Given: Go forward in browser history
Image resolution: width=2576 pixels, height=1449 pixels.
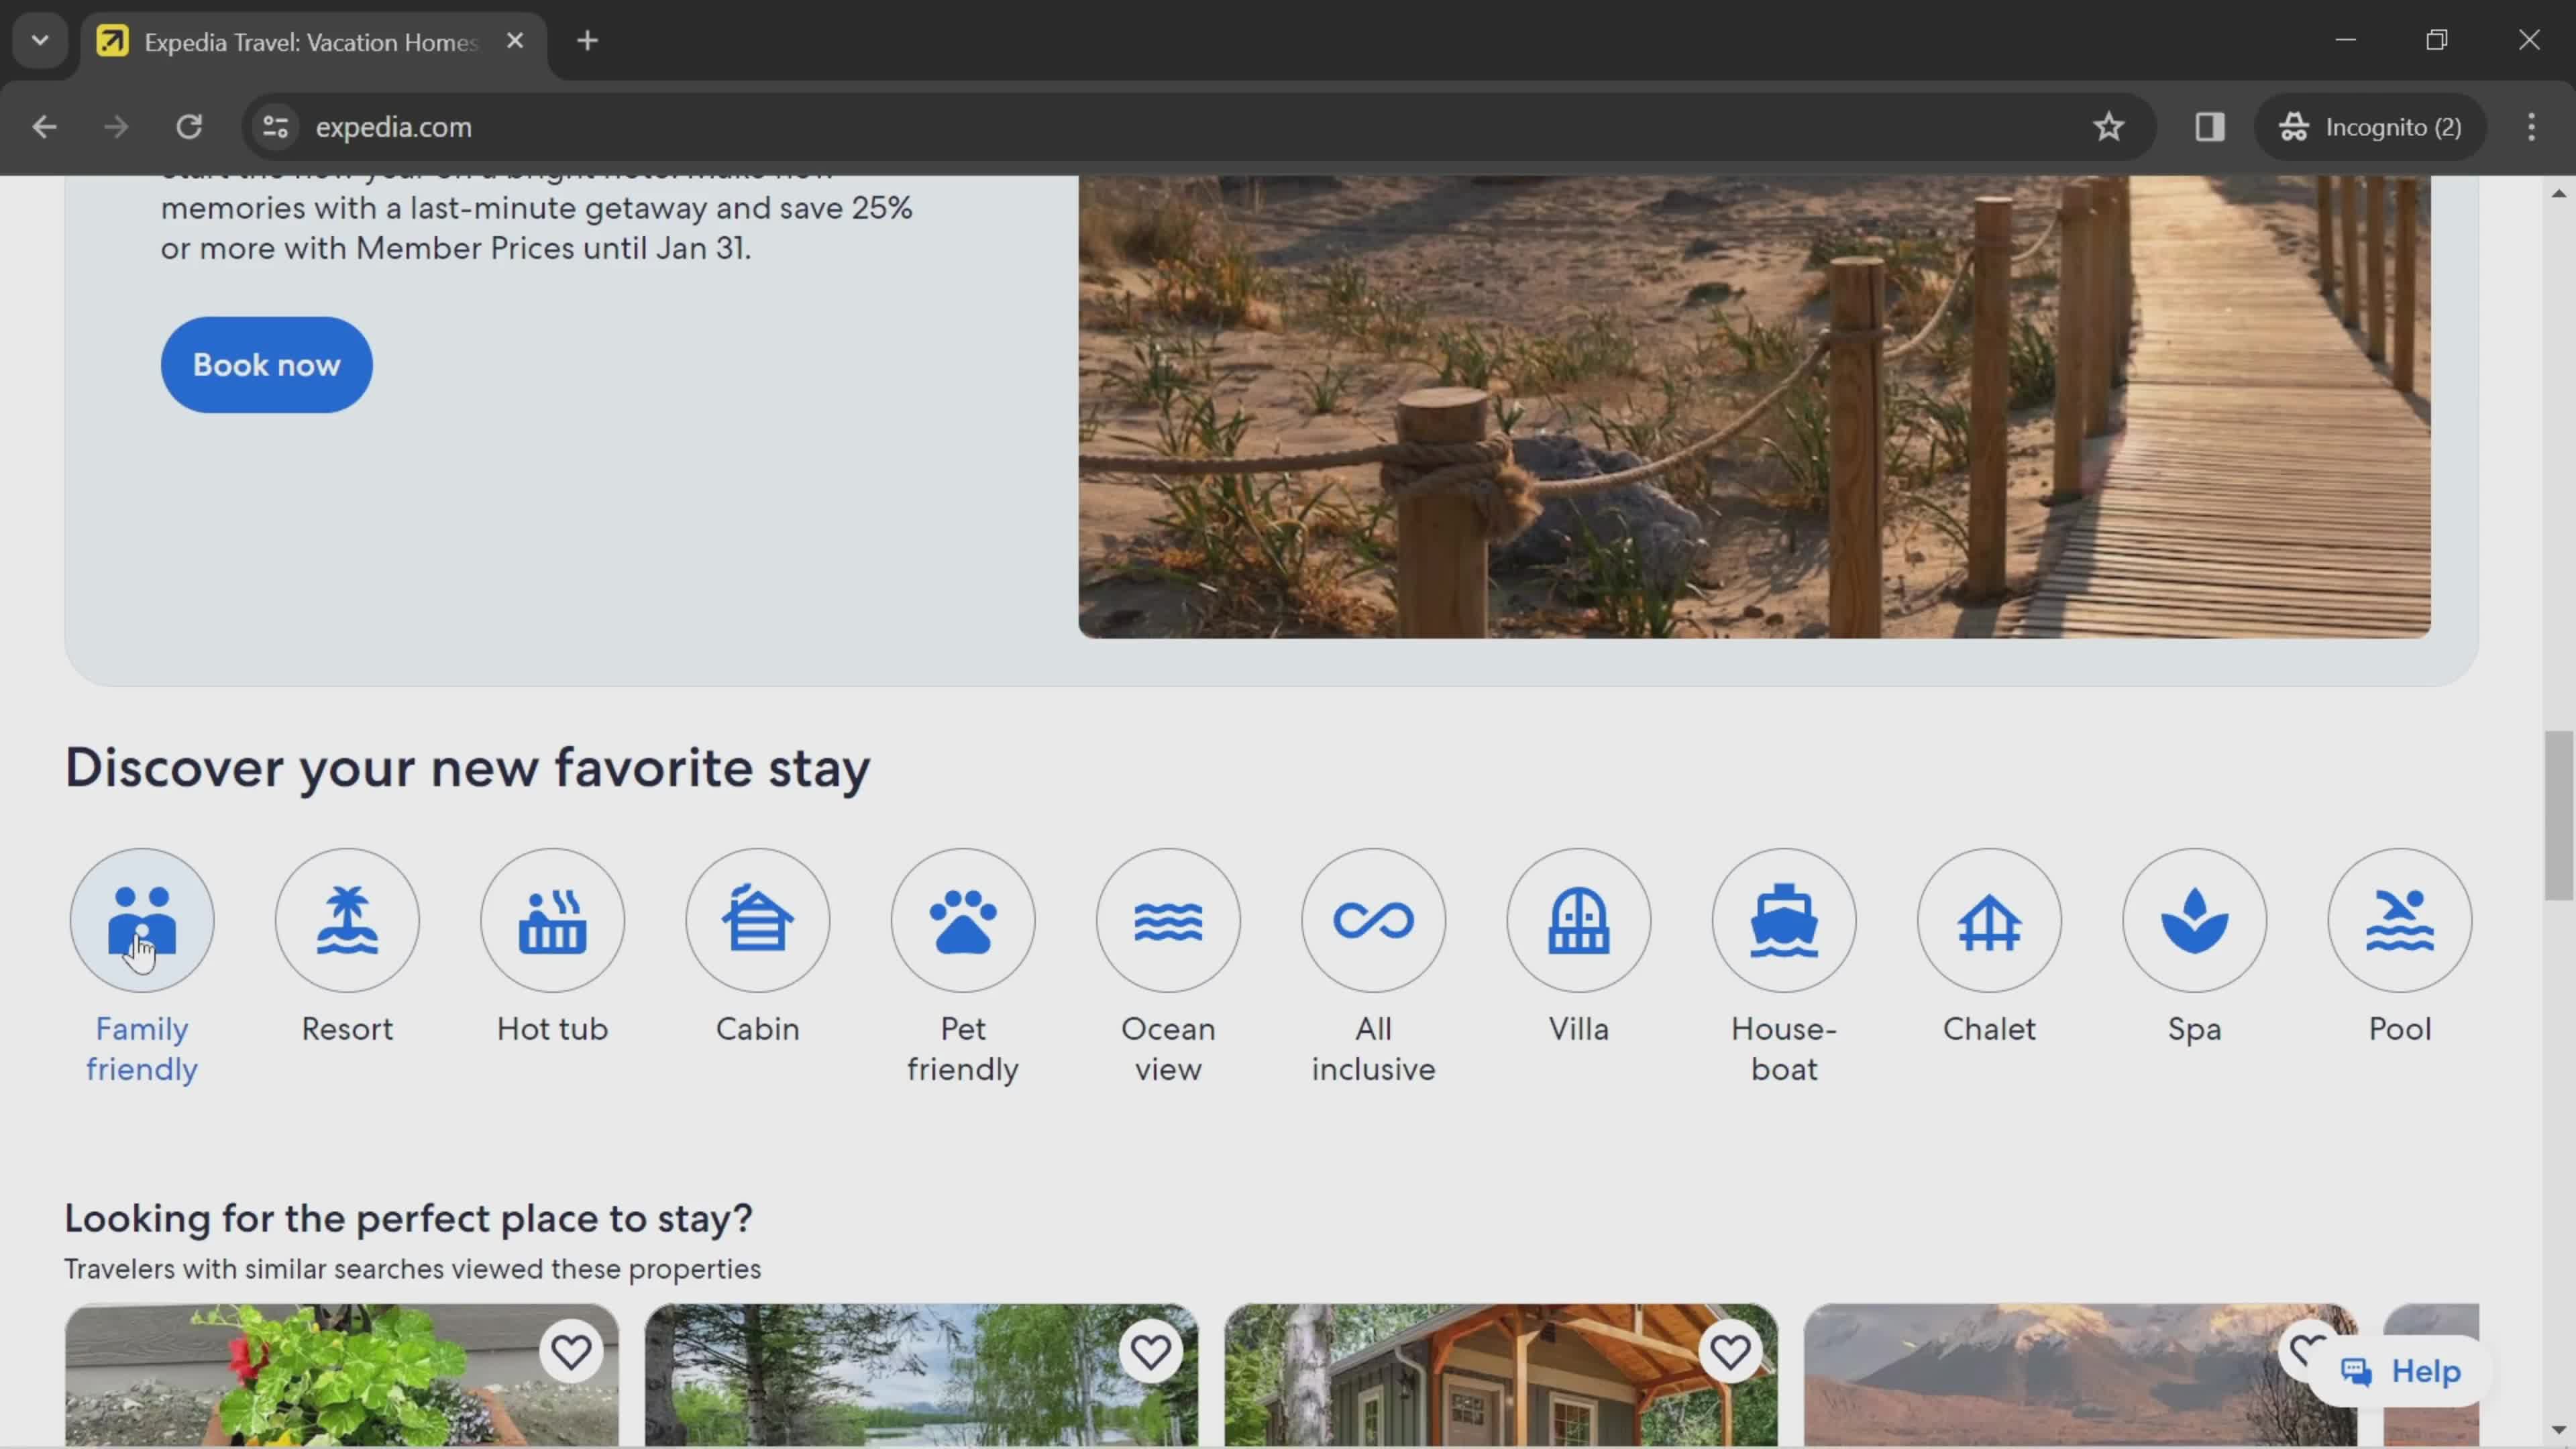Looking at the screenshot, I should coord(117,127).
